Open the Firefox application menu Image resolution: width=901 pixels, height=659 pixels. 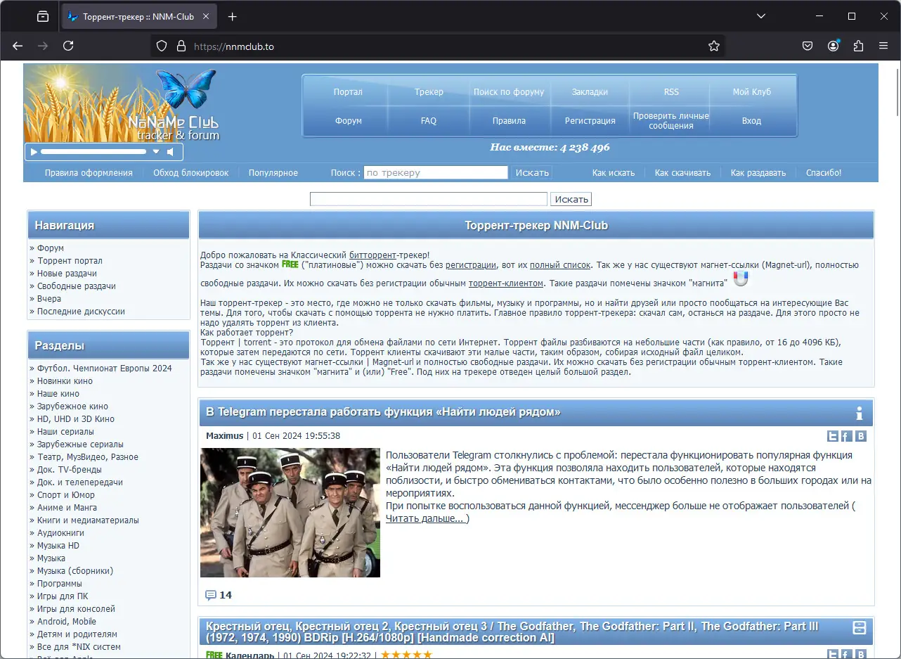pos(883,46)
